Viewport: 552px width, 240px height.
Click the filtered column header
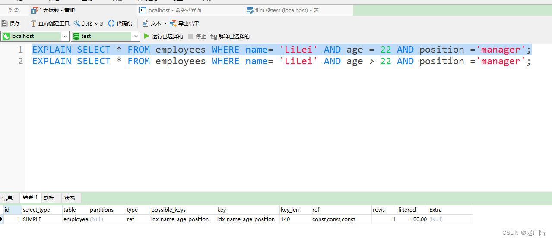click(x=412, y=210)
